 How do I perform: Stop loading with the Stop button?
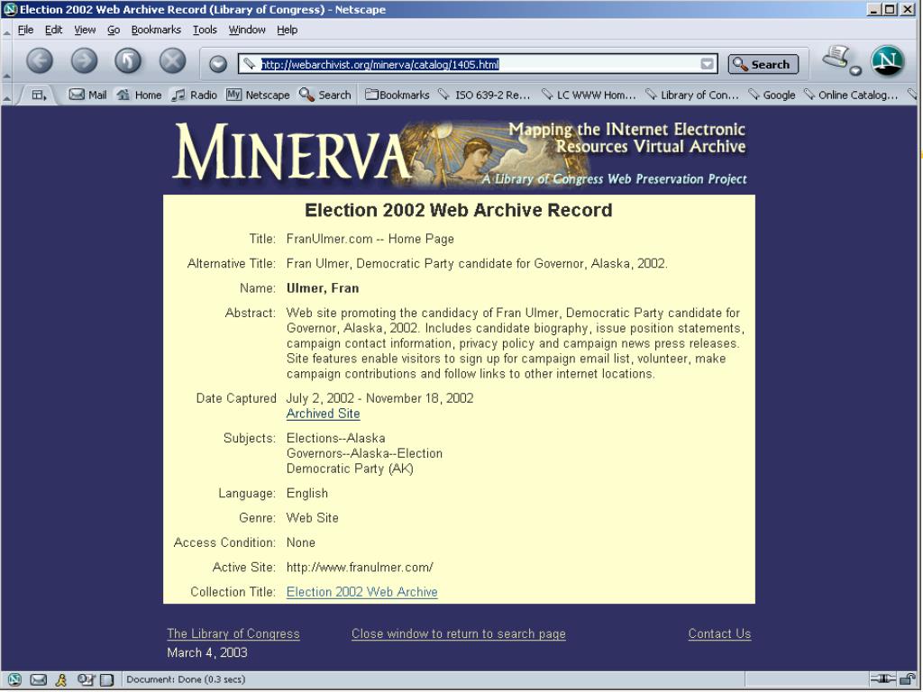[x=172, y=60]
